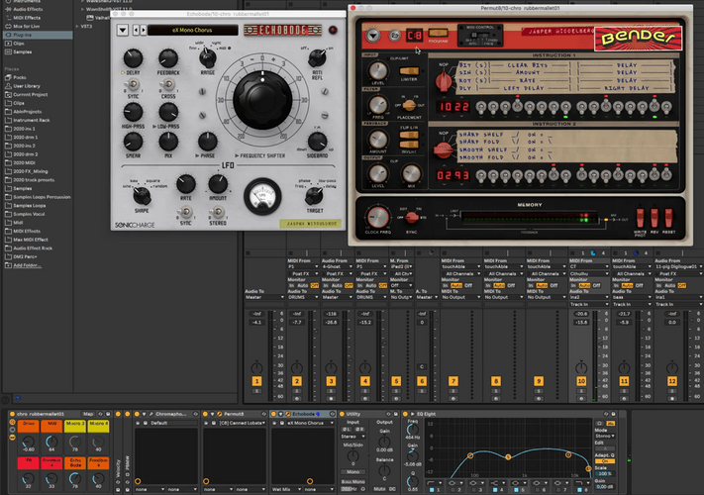The image size is (704, 495).
Task: Open track 10 Cthulhu channel dropdown
Action: 588,273
